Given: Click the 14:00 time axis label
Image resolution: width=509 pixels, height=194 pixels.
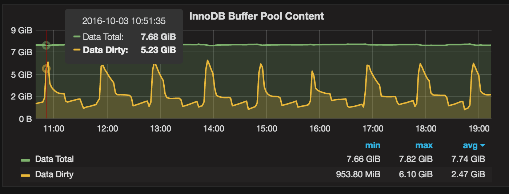Looking at the screenshot, I should click(214, 129).
